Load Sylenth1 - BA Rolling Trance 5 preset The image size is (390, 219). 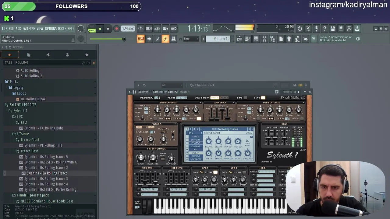46,157
